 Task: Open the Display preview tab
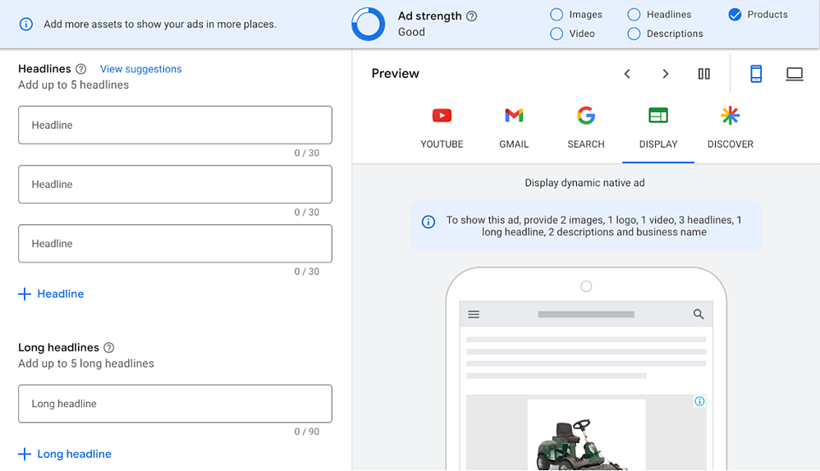coord(657,128)
